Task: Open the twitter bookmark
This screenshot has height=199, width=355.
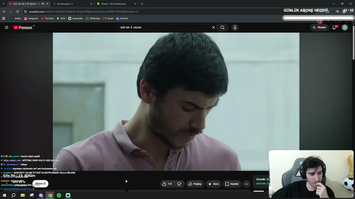Action: (16, 19)
